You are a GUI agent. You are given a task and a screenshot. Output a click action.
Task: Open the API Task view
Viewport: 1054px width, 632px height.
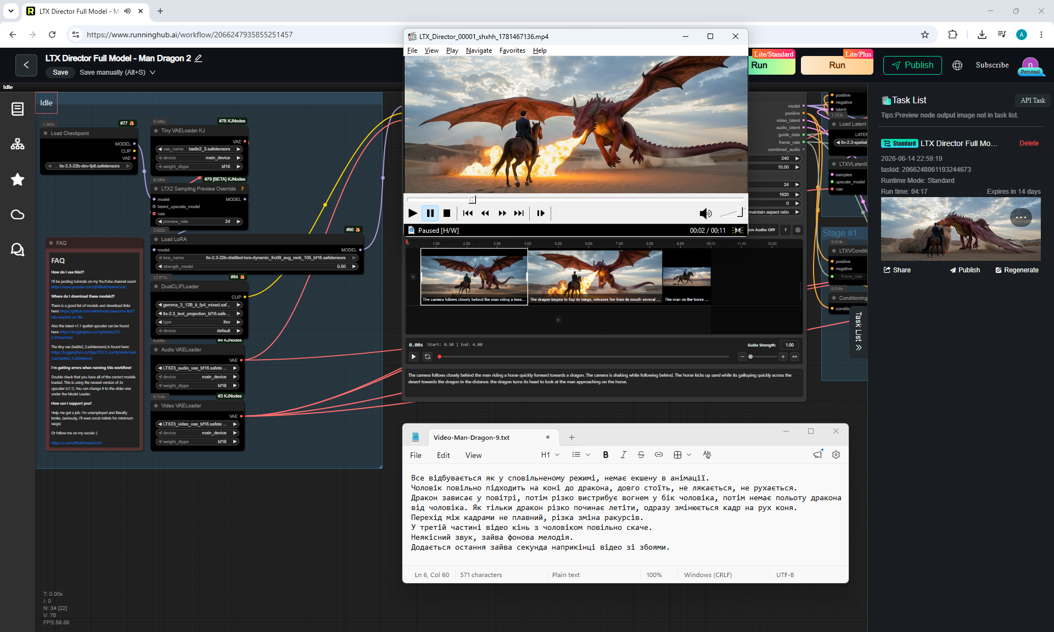1033,100
